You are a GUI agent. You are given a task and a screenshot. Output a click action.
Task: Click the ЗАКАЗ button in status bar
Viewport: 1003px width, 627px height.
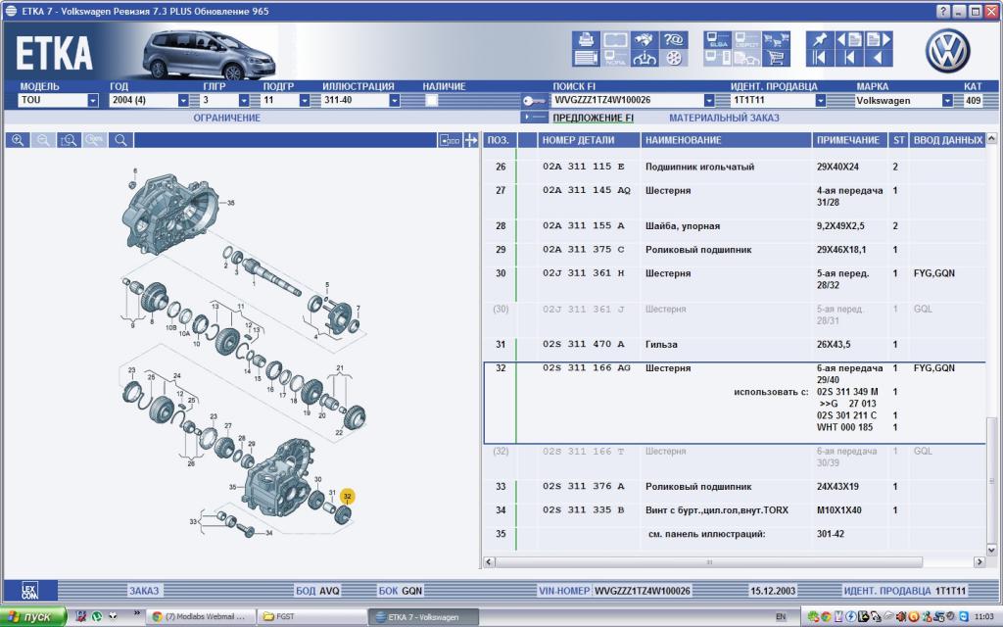click(x=144, y=591)
